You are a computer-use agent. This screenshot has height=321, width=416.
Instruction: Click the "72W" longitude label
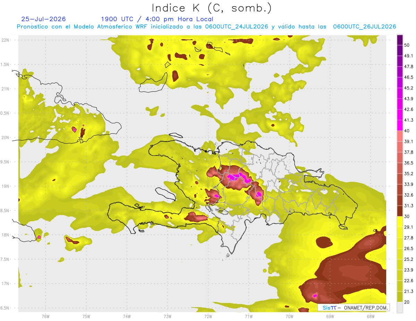pyautogui.click(x=208, y=316)
